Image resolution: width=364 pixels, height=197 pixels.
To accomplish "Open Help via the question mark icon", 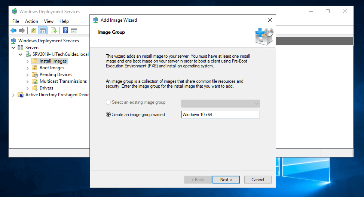I will pyautogui.click(x=65, y=31).
